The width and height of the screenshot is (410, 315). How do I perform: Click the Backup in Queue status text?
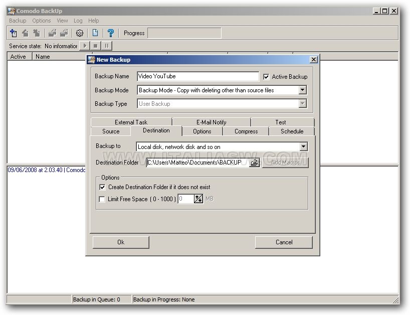97,299
